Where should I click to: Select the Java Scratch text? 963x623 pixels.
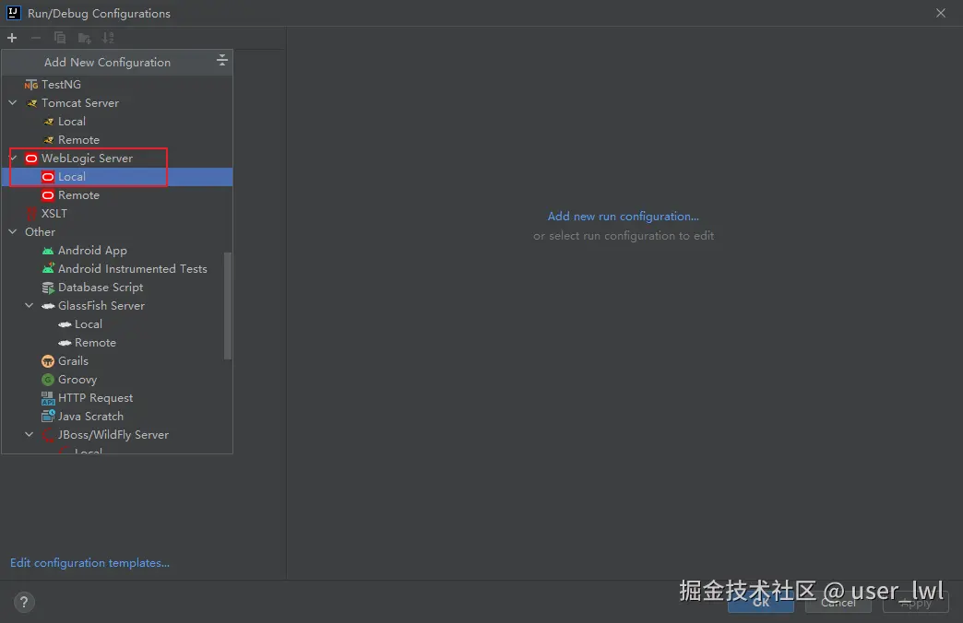[90, 417]
